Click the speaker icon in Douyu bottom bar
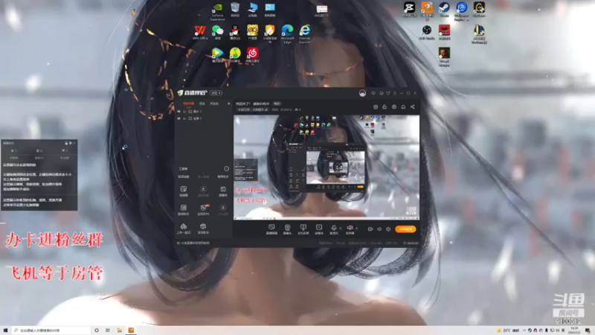 coord(350,229)
